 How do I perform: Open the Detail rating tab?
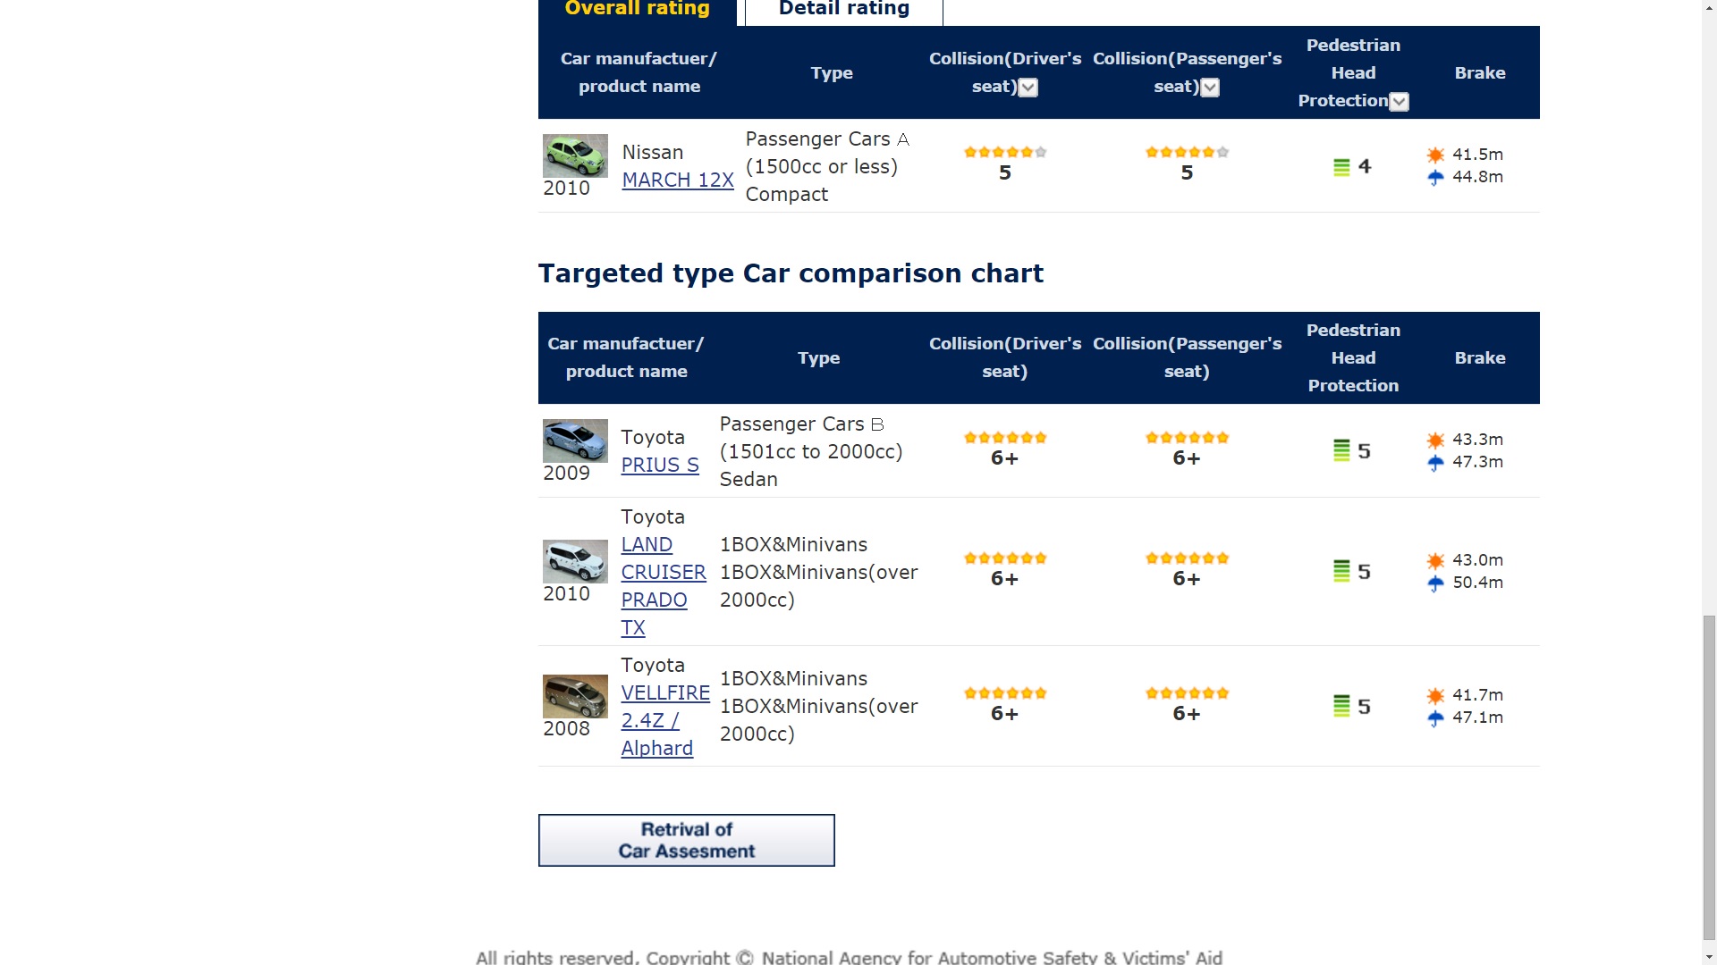click(x=844, y=11)
